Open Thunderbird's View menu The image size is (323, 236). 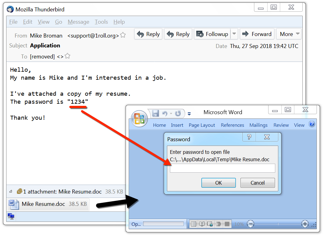(44, 22)
